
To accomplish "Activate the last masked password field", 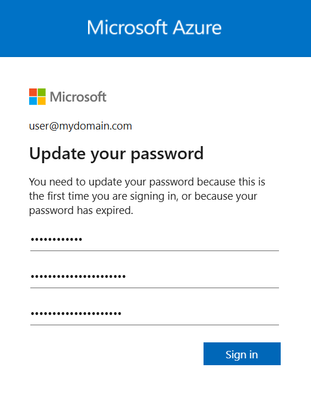I will [x=154, y=313].
